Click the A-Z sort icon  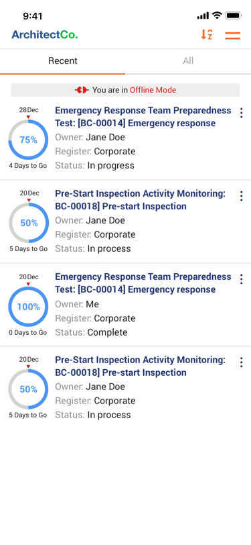point(207,34)
